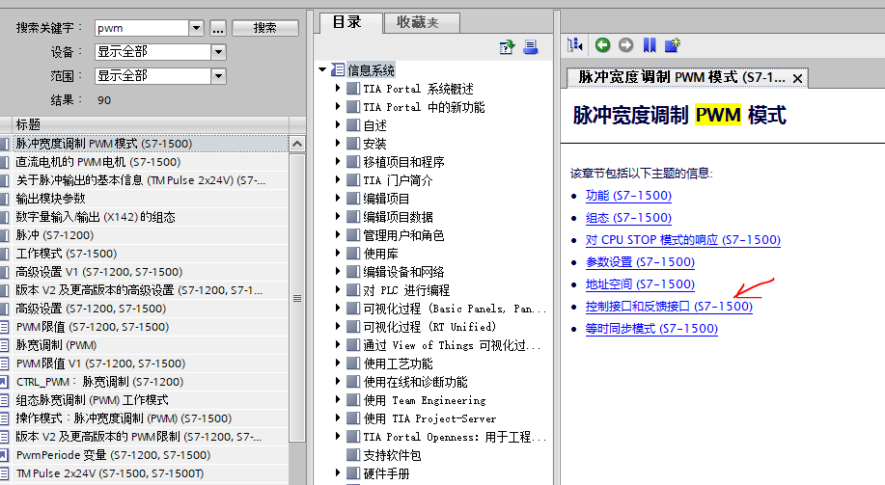Click the icon of CTRL_PWM result row
This screenshot has width=885, height=485.
tap(4, 382)
